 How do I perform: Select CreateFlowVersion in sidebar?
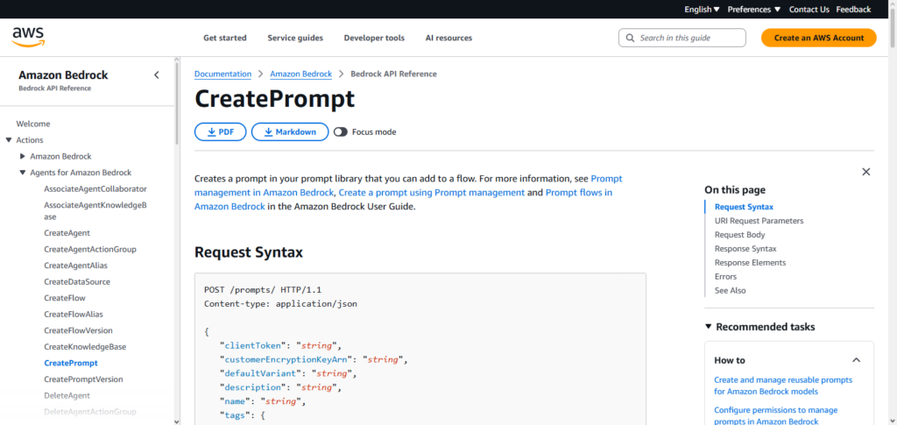[x=78, y=330]
